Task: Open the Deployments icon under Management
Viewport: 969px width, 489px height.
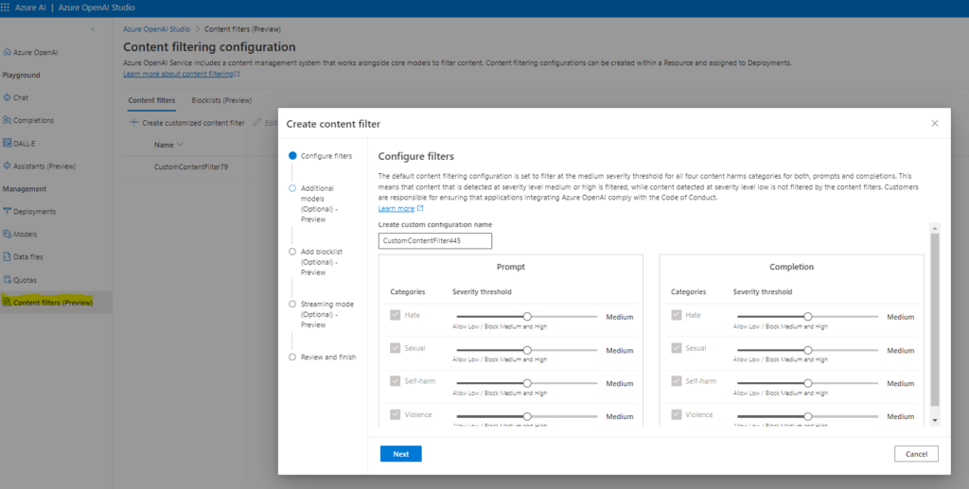Action: tap(8, 211)
